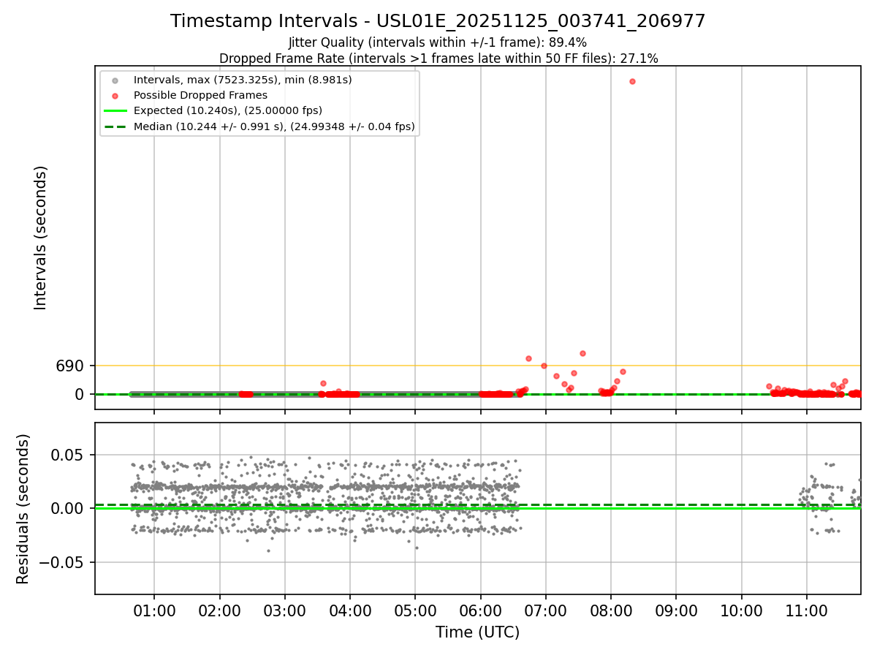Click the '0' tick label on the Intervals axis
The image size is (877, 658).
tap(80, 394)
